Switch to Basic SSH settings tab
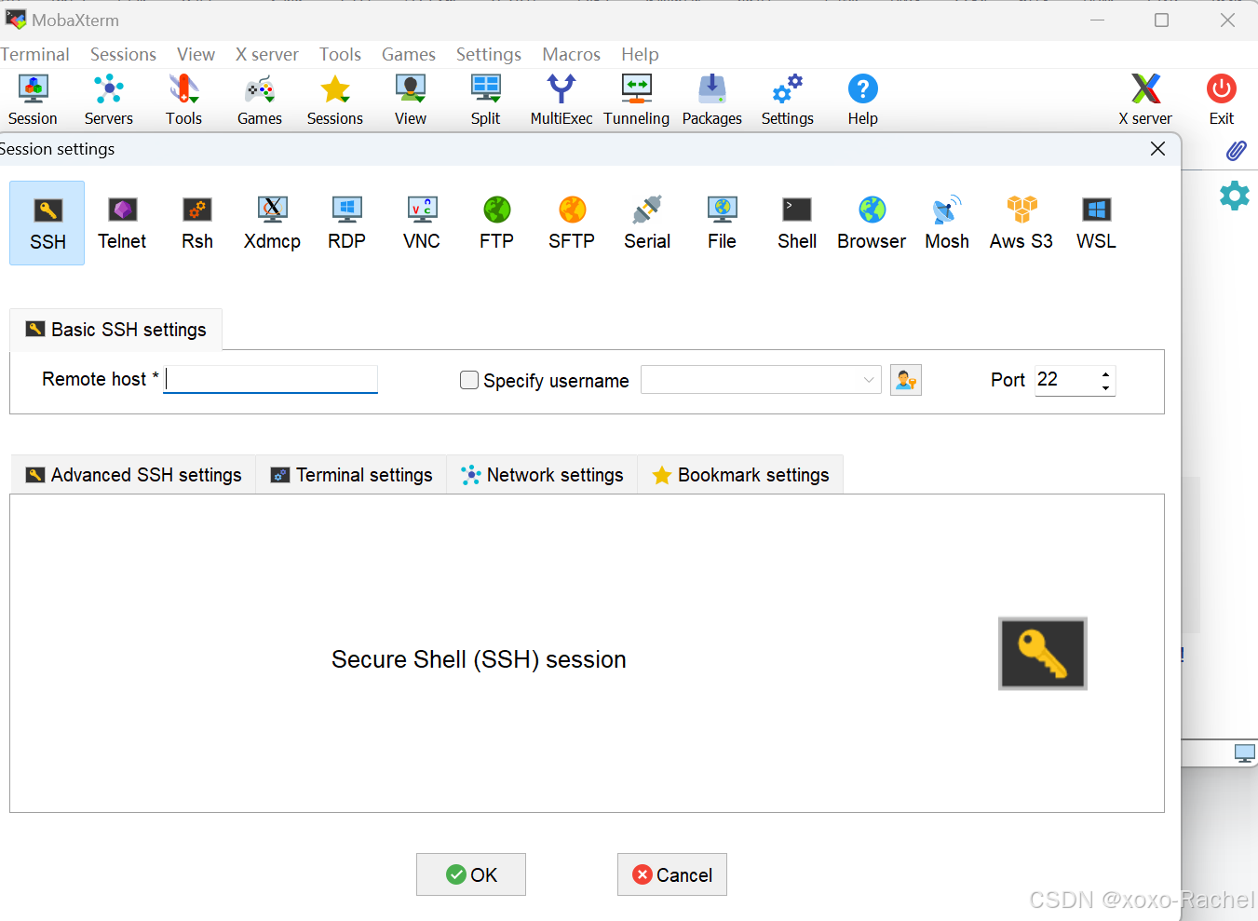The width and height of the screenshot is (1258, 921). click(x=116, y=330)
